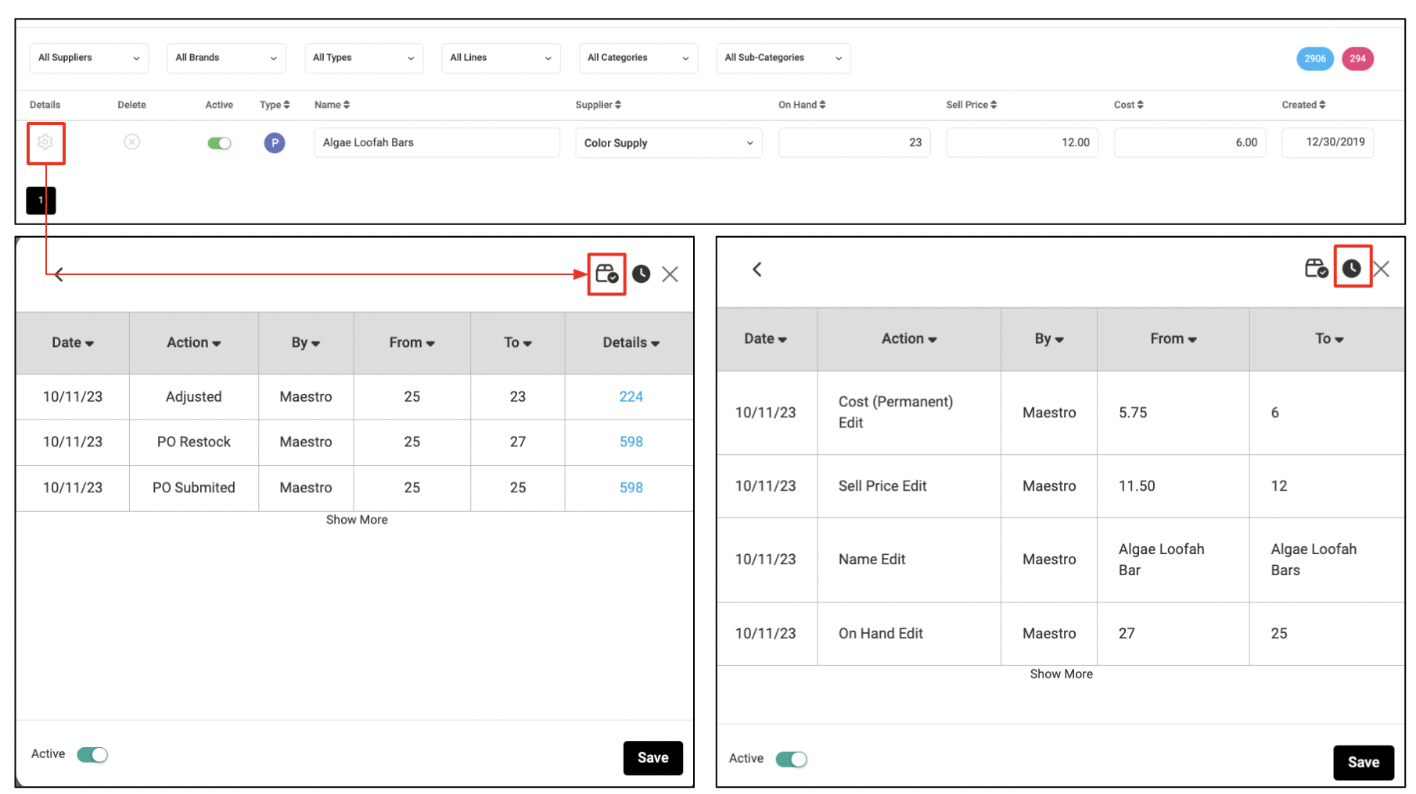
Task: Open inventory history icon in right panel
Action: (x=1317, y=269)
